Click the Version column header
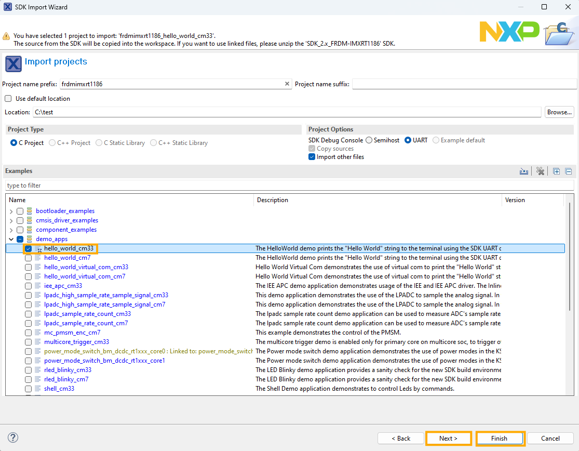Viewport: 579px width, 451px height. (x=515, y=200)
